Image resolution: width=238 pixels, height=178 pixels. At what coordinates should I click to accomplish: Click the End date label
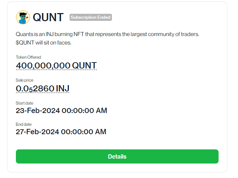click(x=24, y=124)
